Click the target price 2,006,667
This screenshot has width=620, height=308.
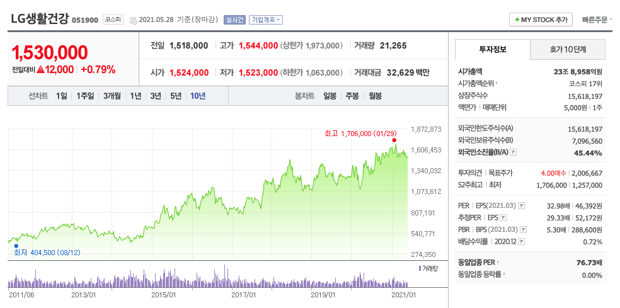587,173
